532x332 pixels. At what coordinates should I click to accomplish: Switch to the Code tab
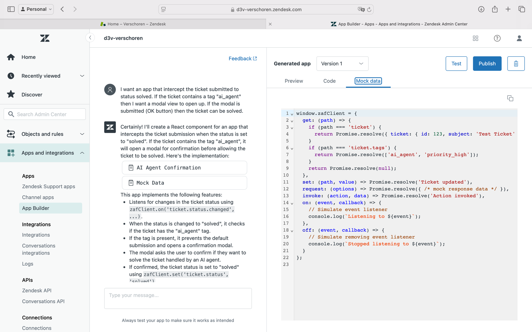coord(329,81)
